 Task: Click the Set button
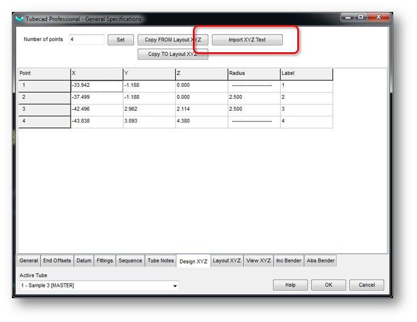pyautogui.click(x=120, y=40)
